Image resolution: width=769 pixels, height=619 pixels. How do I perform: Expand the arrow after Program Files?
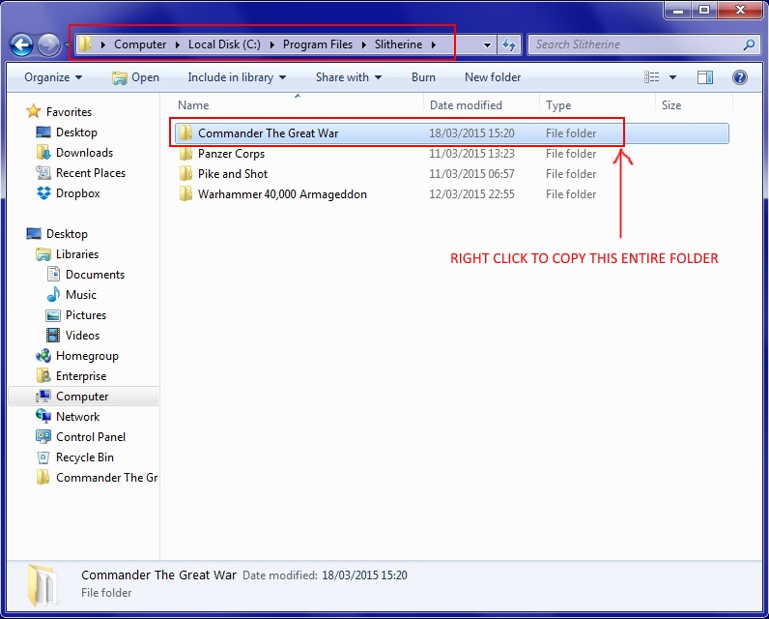(x=364, y=44)
